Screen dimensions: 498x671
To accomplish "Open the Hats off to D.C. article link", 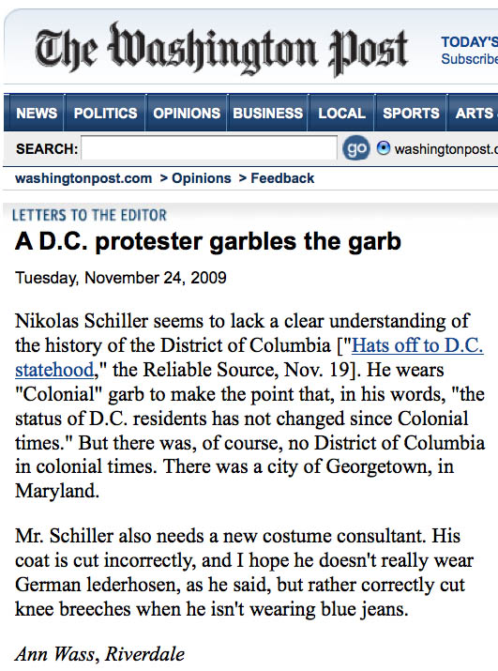I will coord(417,345).
